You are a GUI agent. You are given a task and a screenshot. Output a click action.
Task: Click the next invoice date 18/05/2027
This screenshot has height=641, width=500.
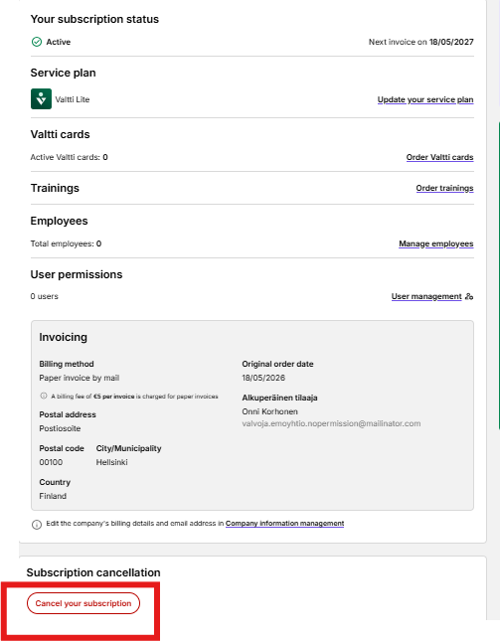[451, 42]
